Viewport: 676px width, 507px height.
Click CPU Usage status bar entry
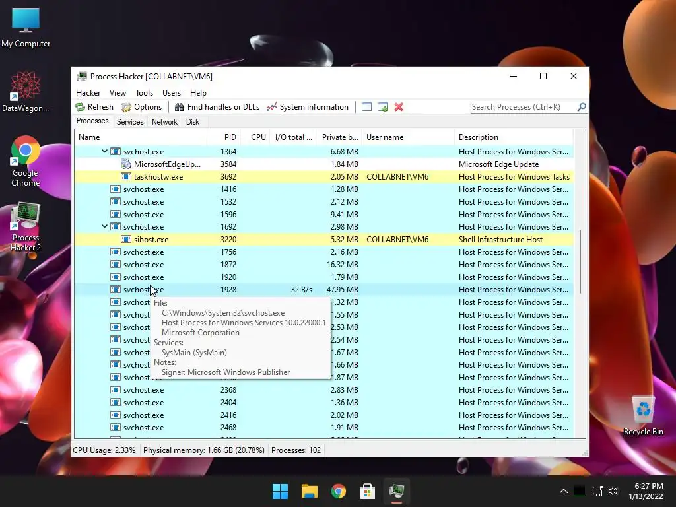click(x=104, y=450)
